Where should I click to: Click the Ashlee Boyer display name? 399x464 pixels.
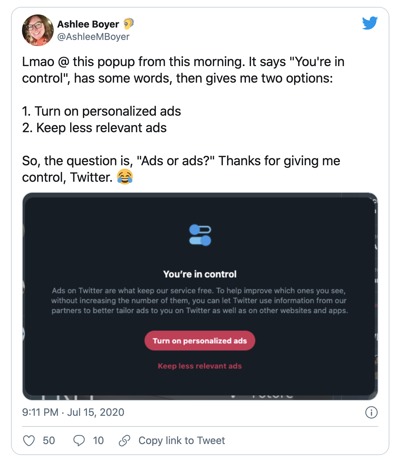(x=88, y=24)
